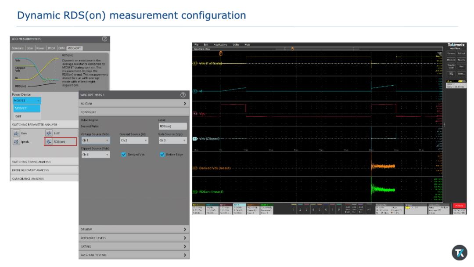Image resolution: width=474 pixels, height=267 pixels.
Task: Click zoom magnifier icon in right panel
Action: [451, 73]
